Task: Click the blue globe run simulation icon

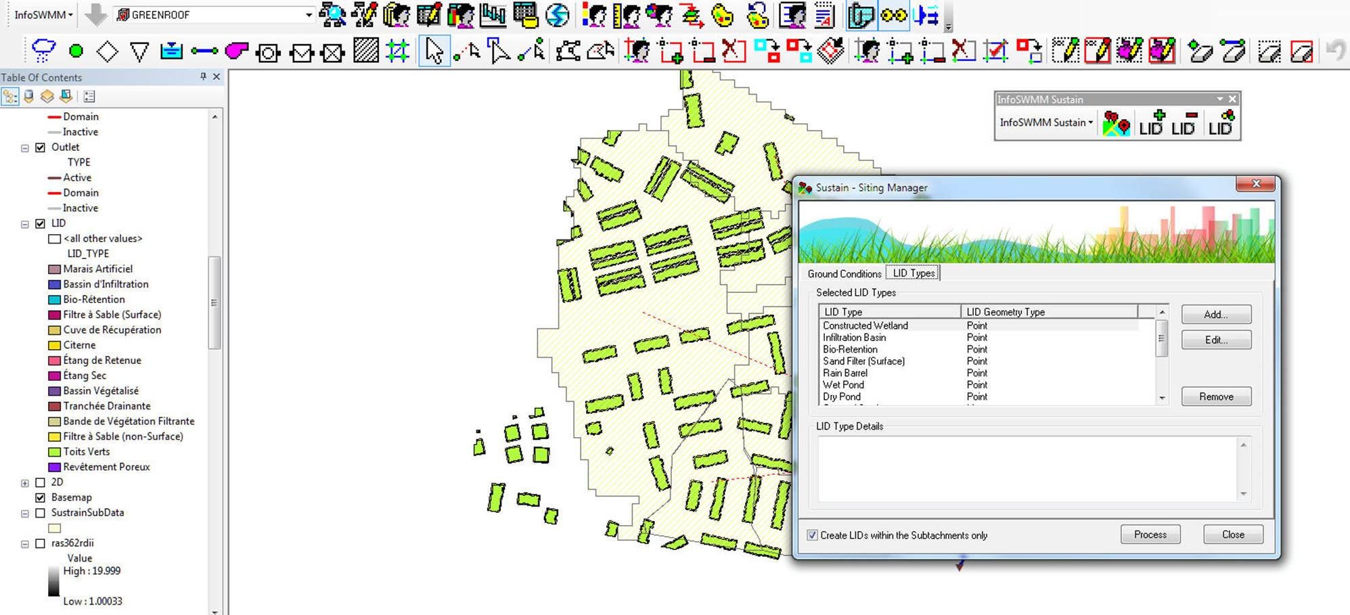Action: [x=556, y=14]
